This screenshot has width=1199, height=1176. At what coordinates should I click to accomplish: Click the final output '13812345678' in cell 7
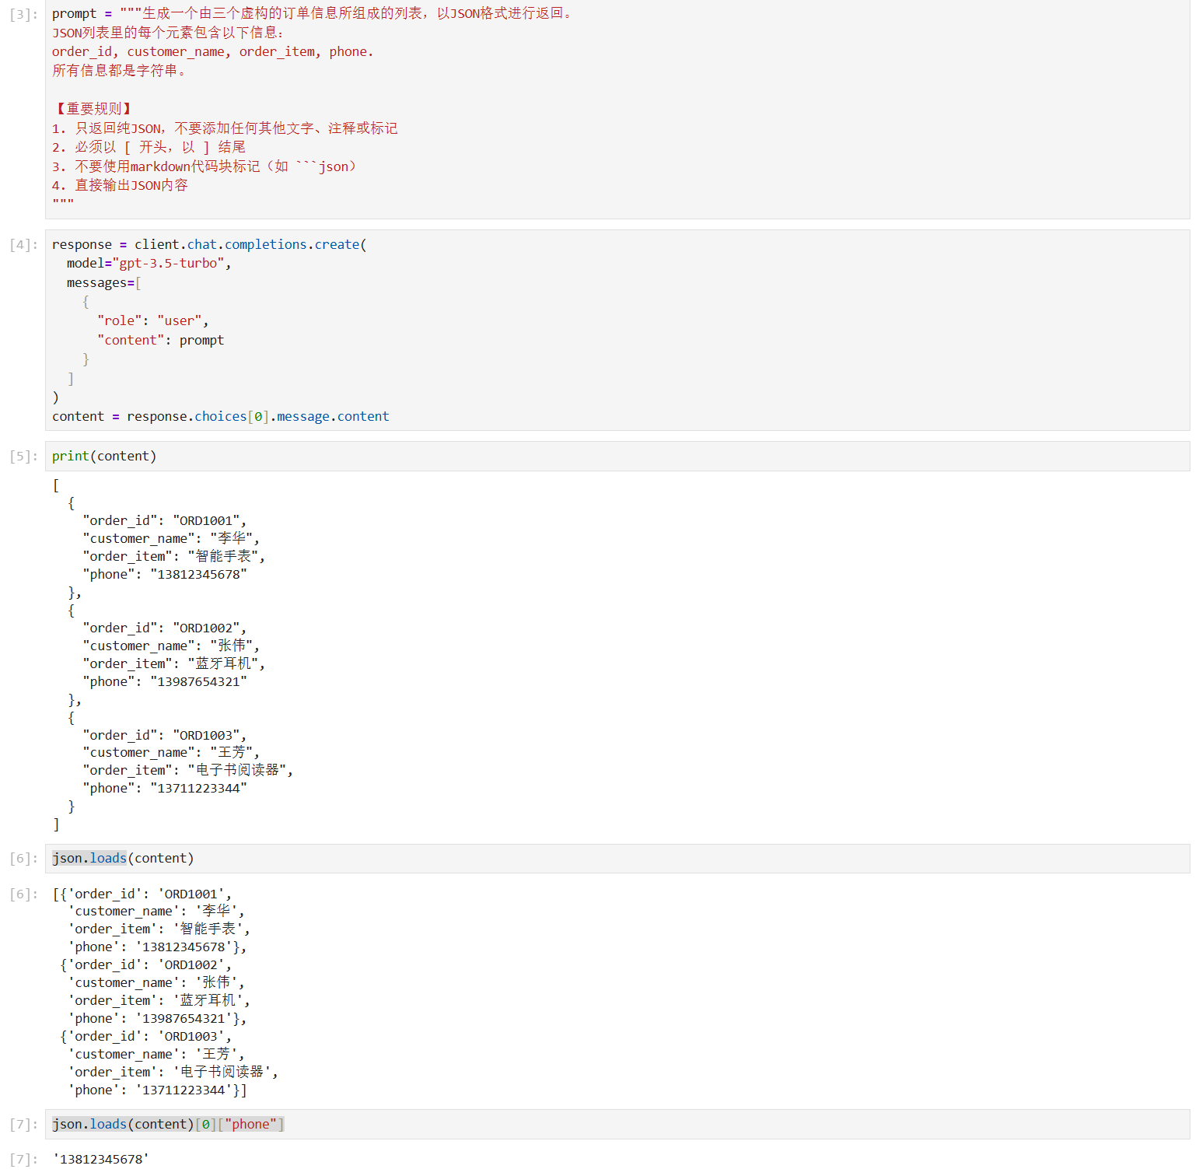pyautogui.click(x=101, y=1159)
